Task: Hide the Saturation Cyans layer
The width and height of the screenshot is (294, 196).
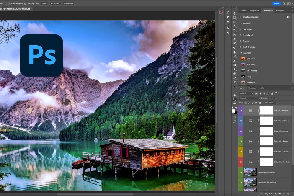Action: [241, 131]
